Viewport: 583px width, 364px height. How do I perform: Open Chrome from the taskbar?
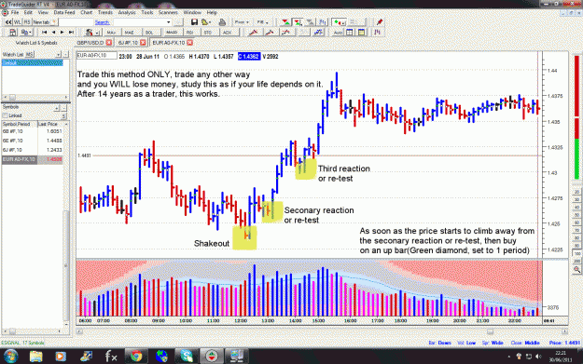136,357
